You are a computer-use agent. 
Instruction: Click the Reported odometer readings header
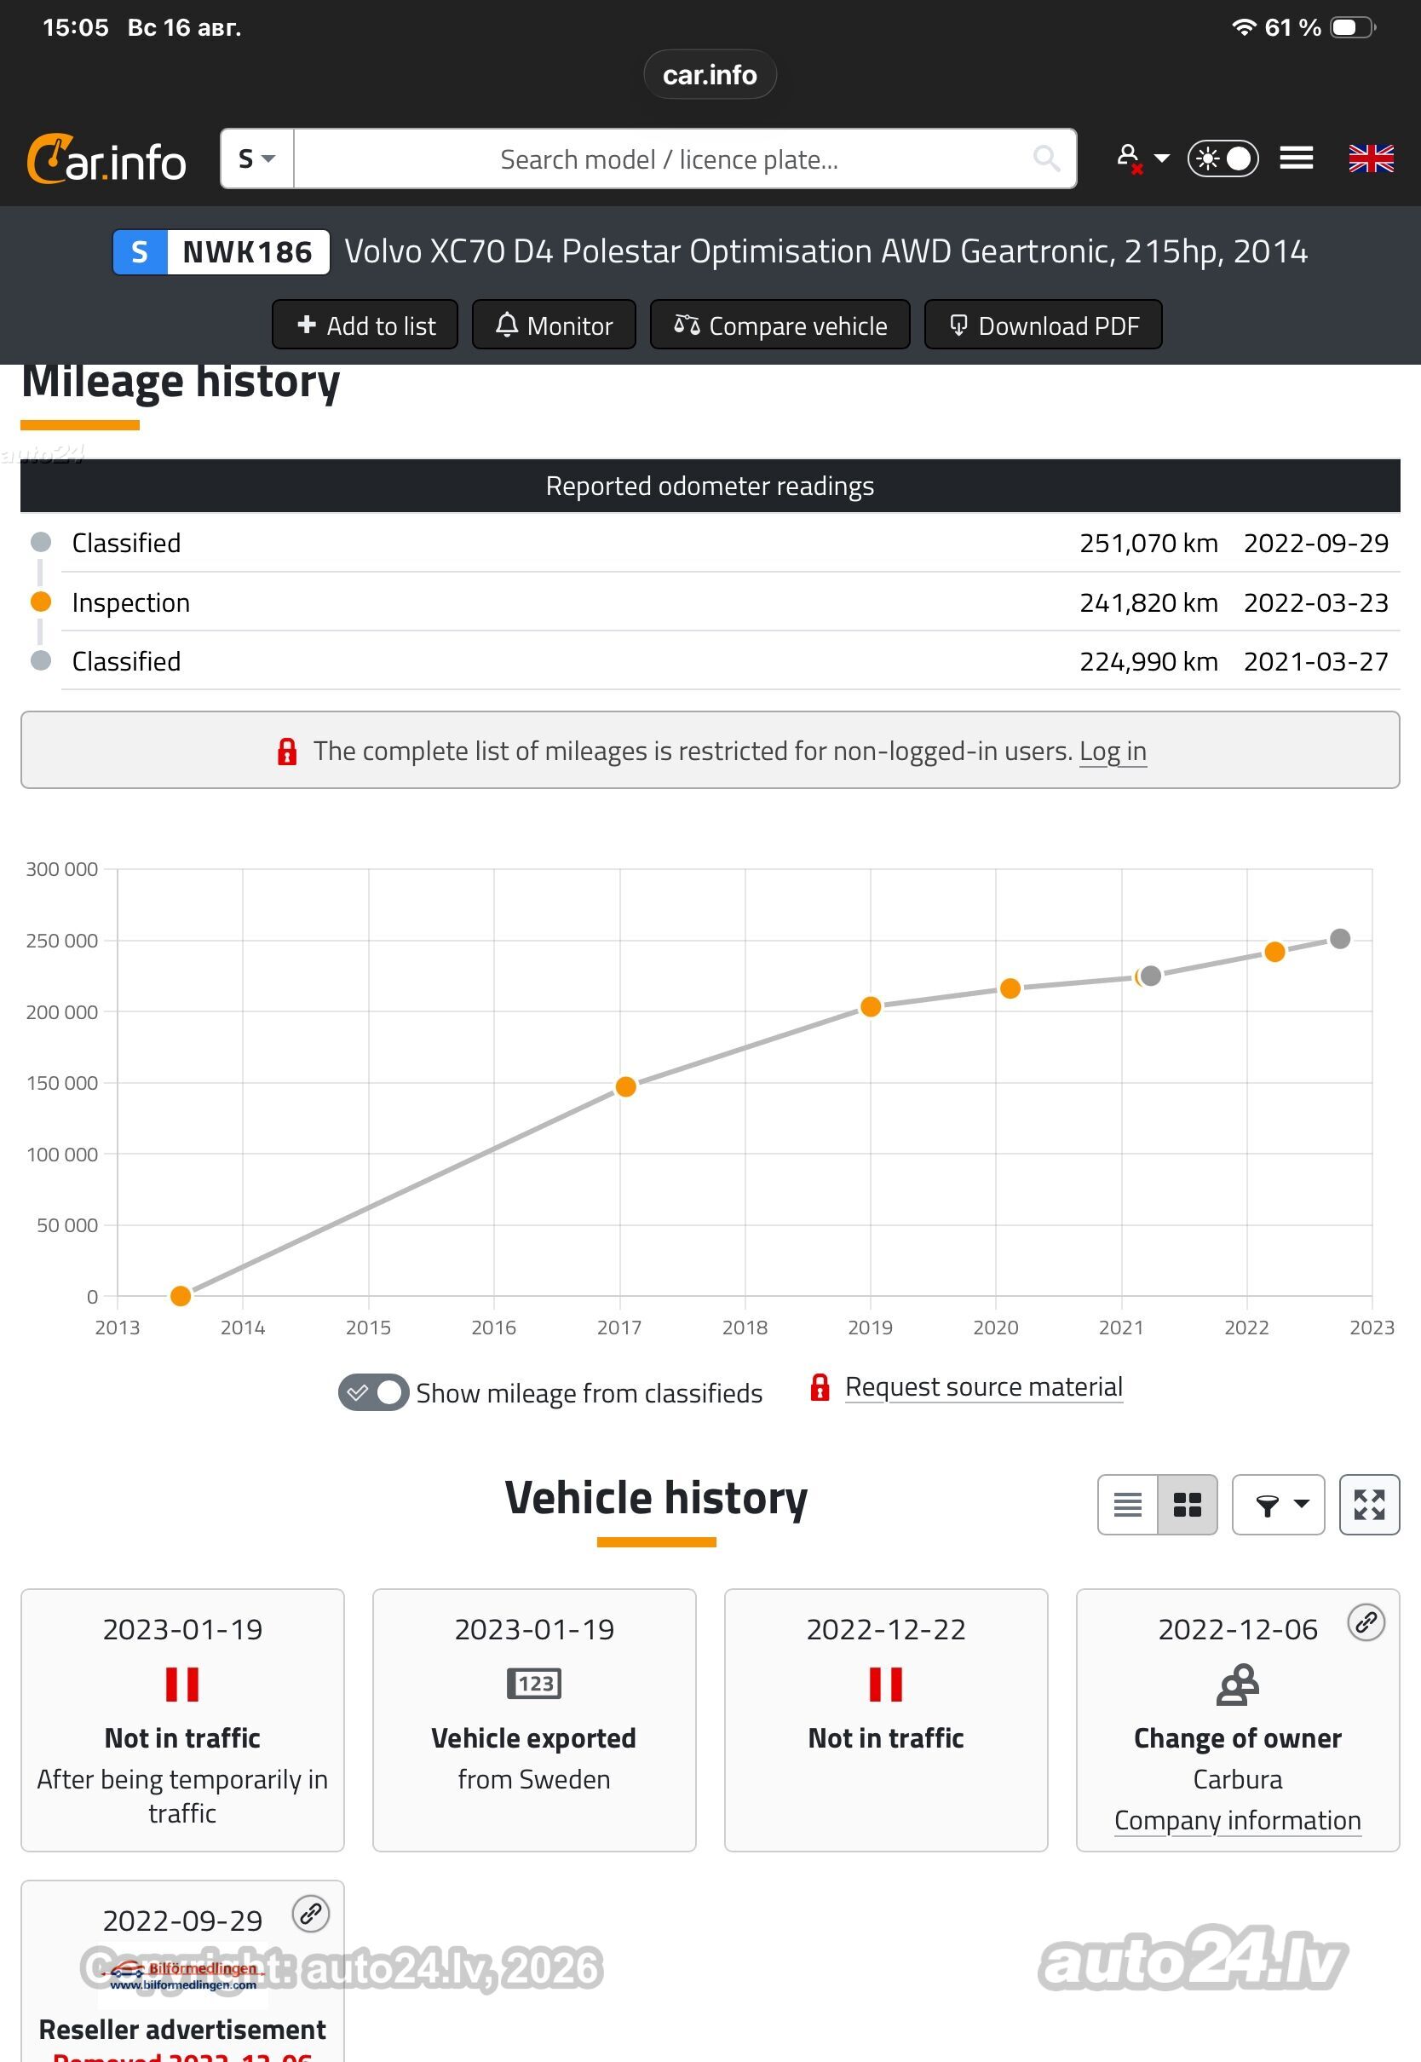(710, 487)
